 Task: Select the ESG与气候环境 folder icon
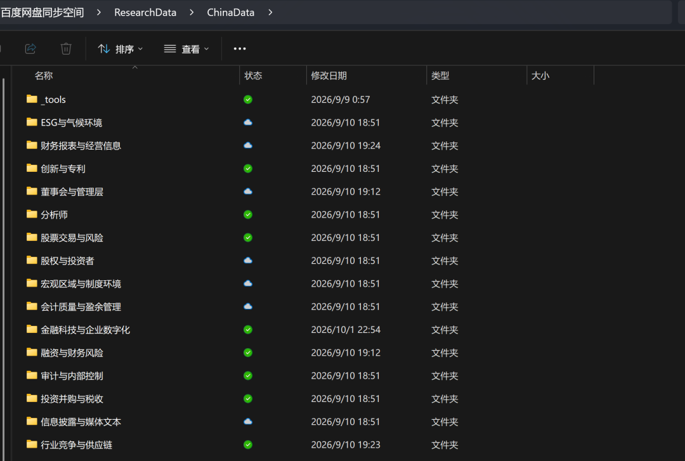pos(32,122)
